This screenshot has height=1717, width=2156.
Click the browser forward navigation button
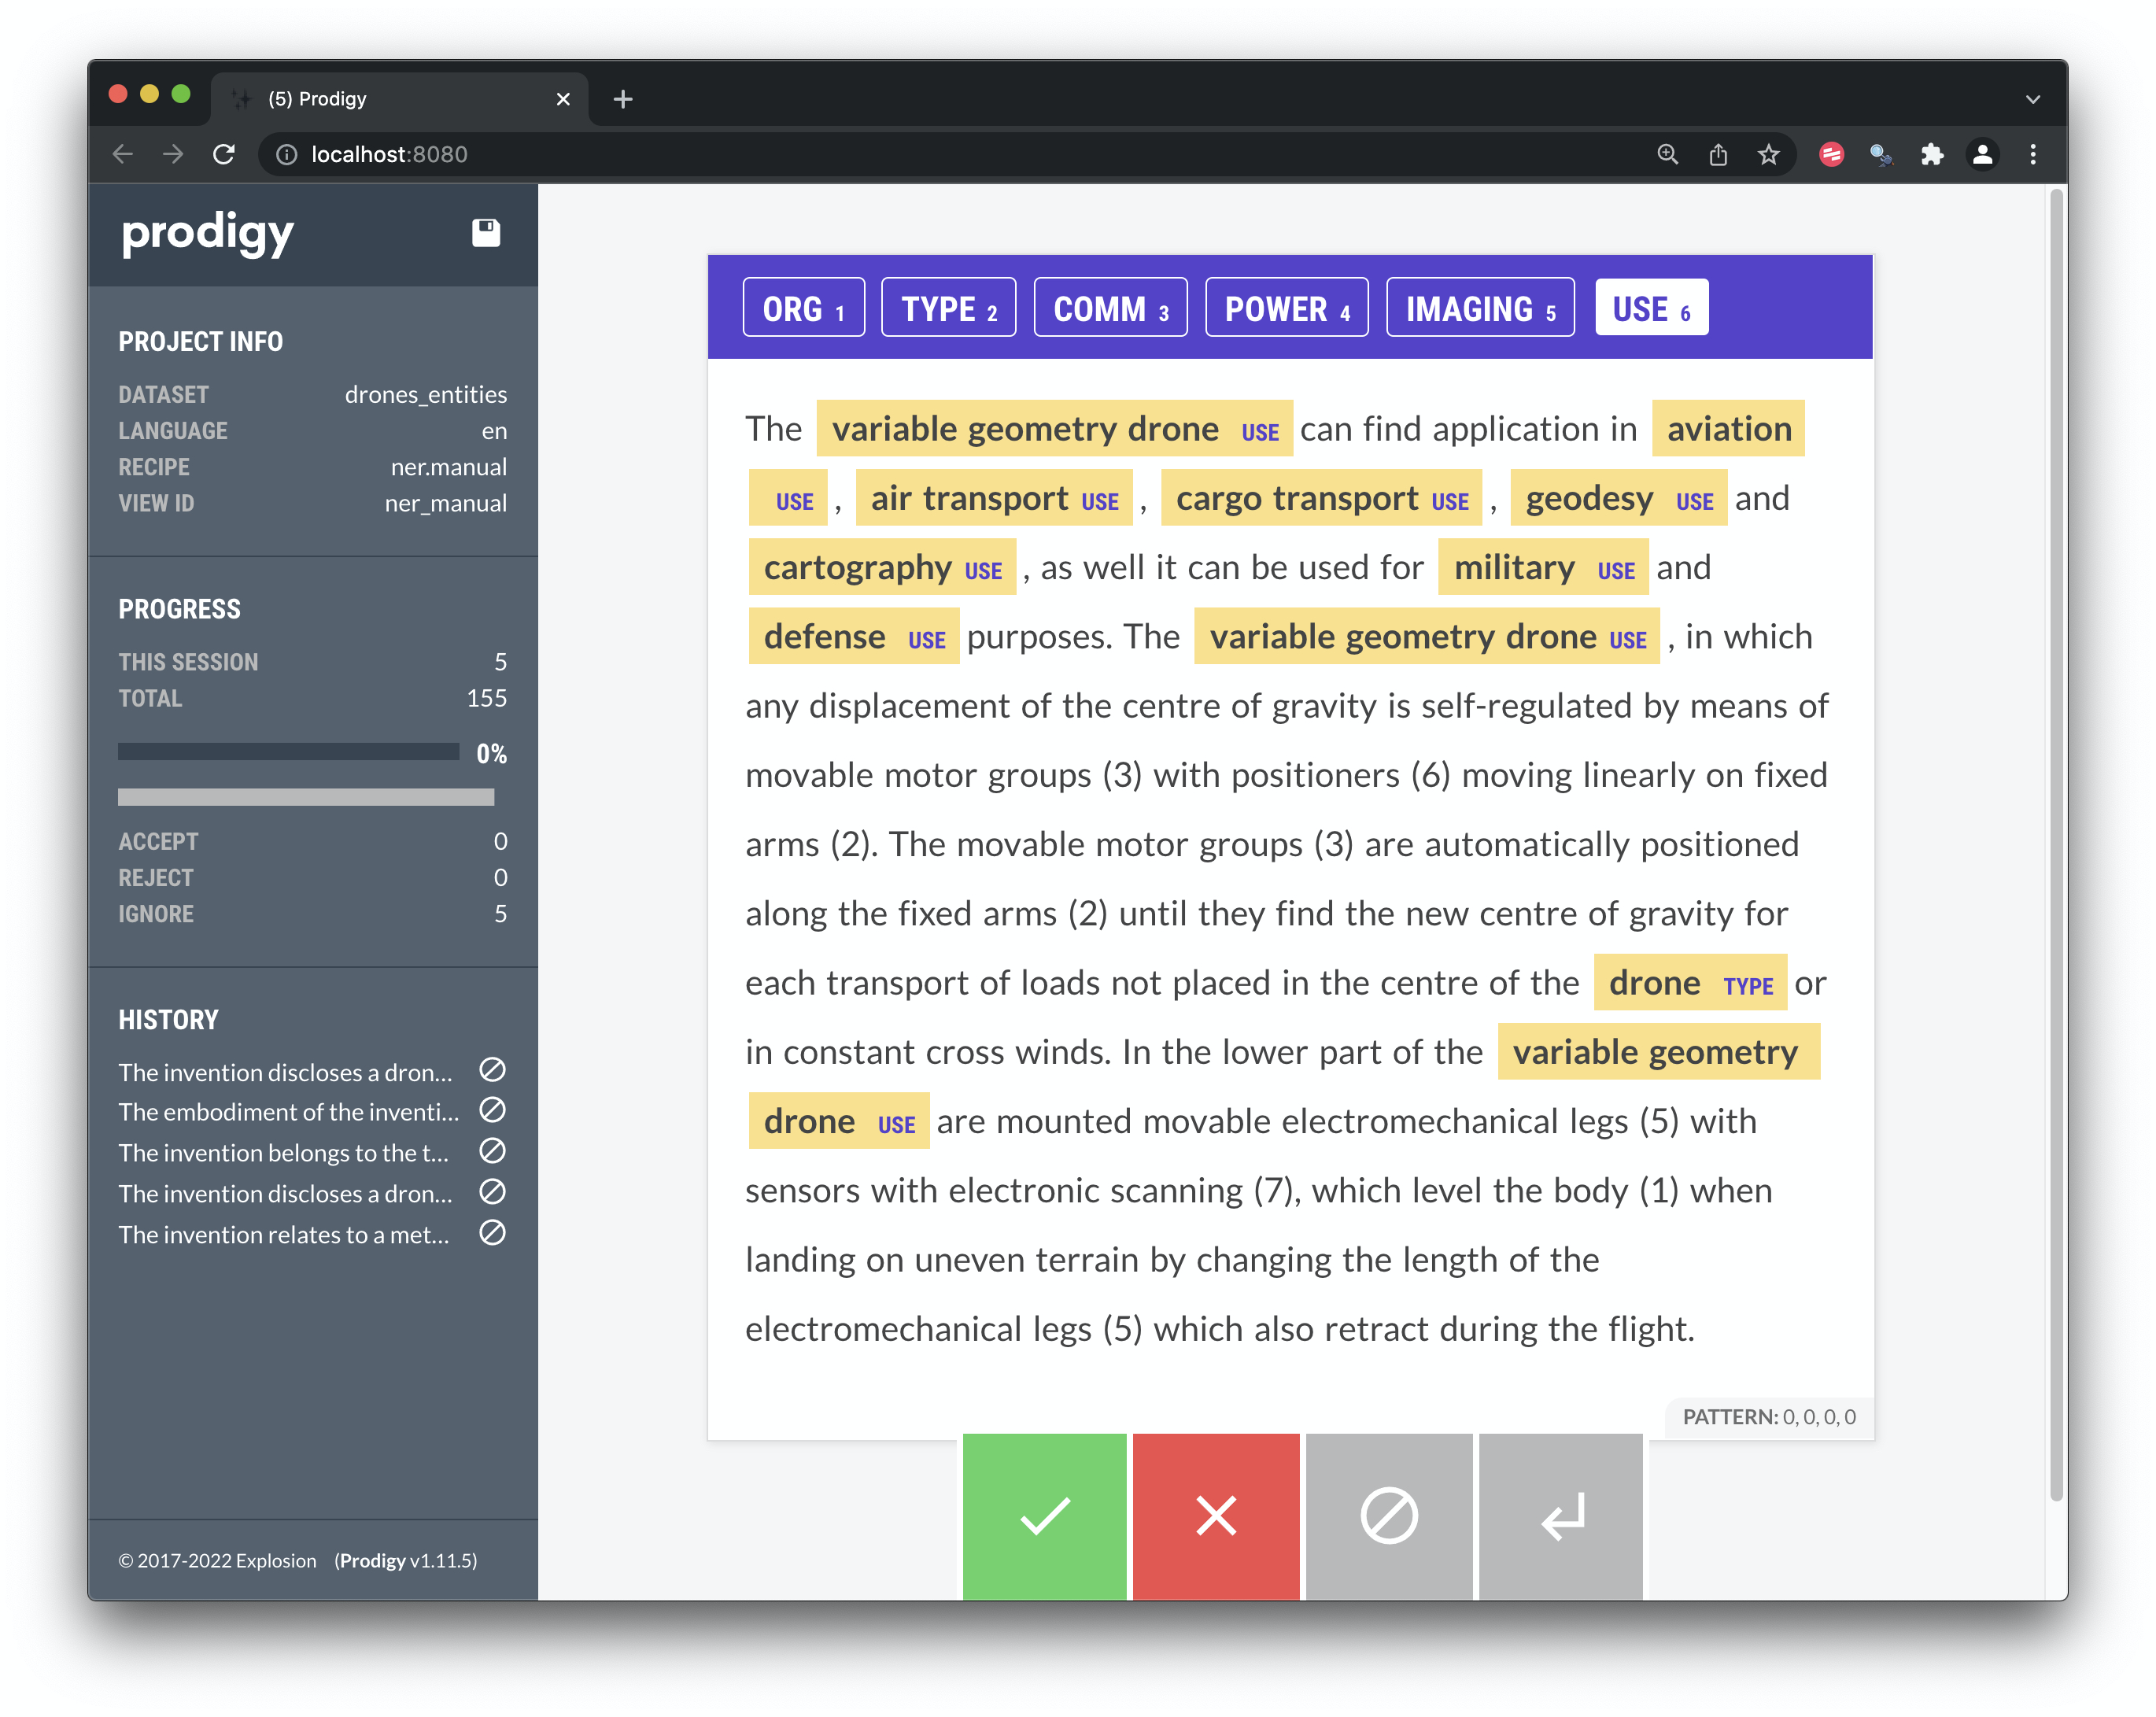click(173, 154)
